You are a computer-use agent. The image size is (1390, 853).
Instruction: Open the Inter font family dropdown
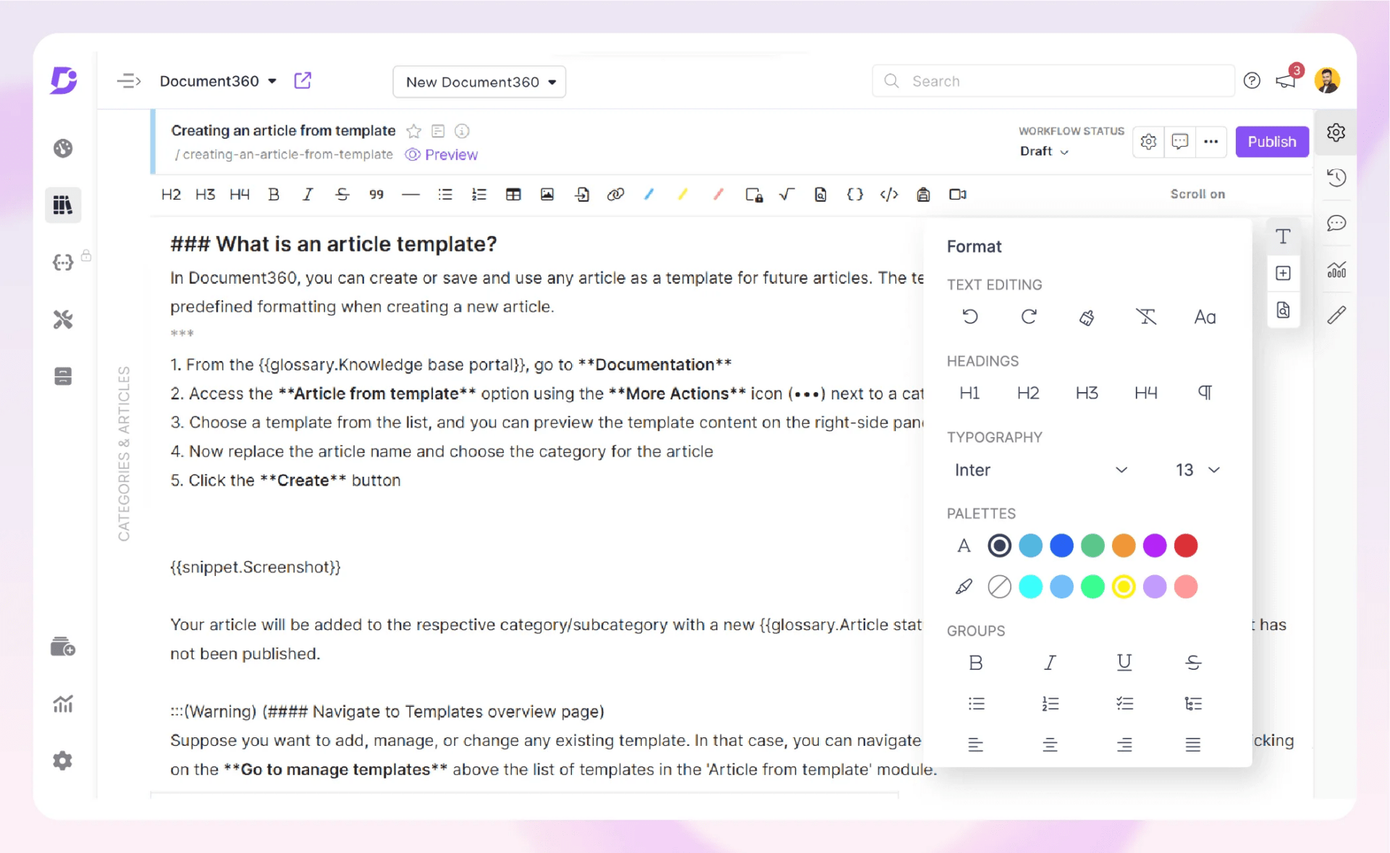click(x=1042, y=470)
